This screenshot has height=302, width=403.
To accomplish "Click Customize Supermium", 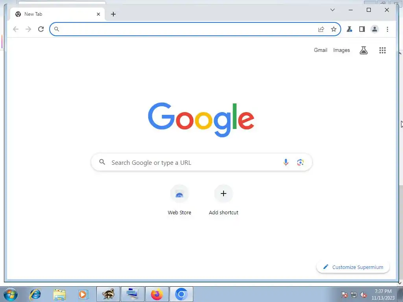I will (353, 267).
